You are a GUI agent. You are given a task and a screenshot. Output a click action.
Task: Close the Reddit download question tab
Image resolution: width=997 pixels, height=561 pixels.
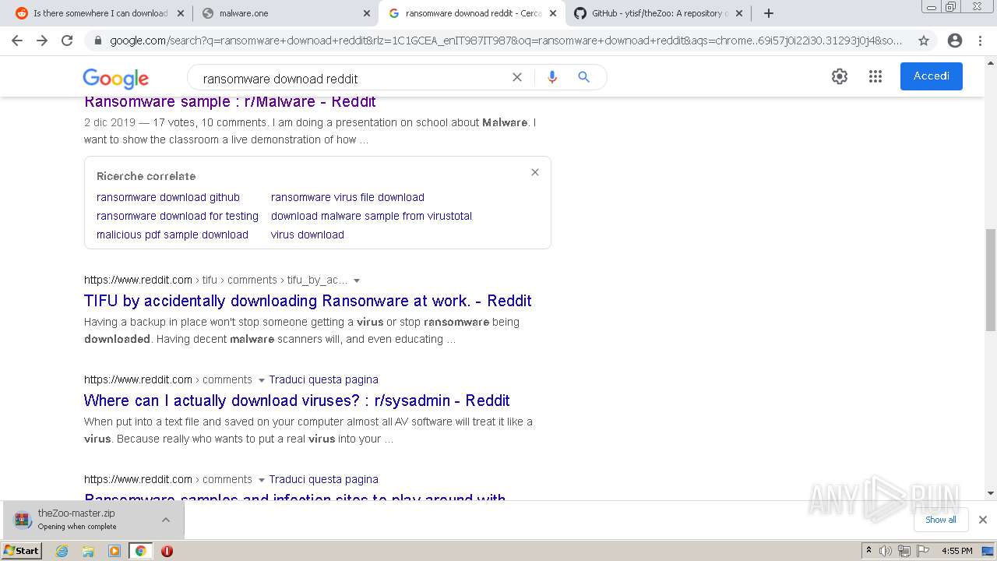coord(181,13)
